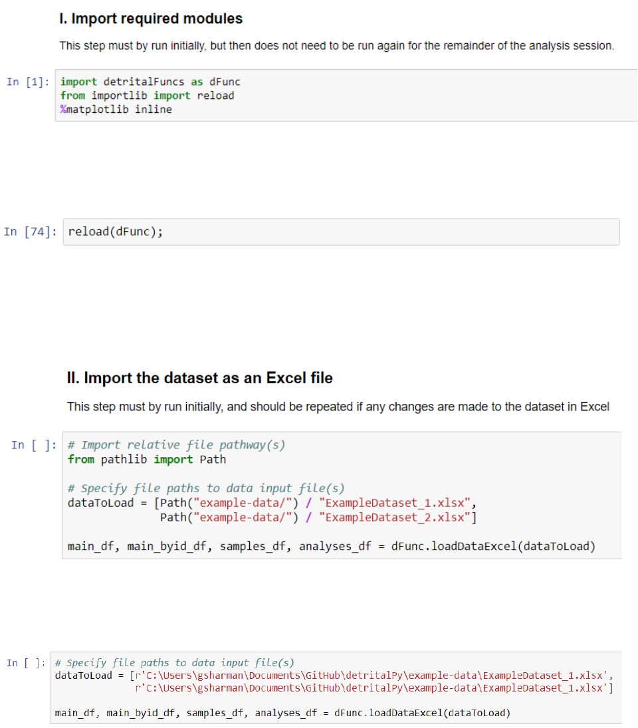
Task: Click the dFunc.loadDataExcel(dataToLoad) line in the bottom cell
Action: (282, 713)
